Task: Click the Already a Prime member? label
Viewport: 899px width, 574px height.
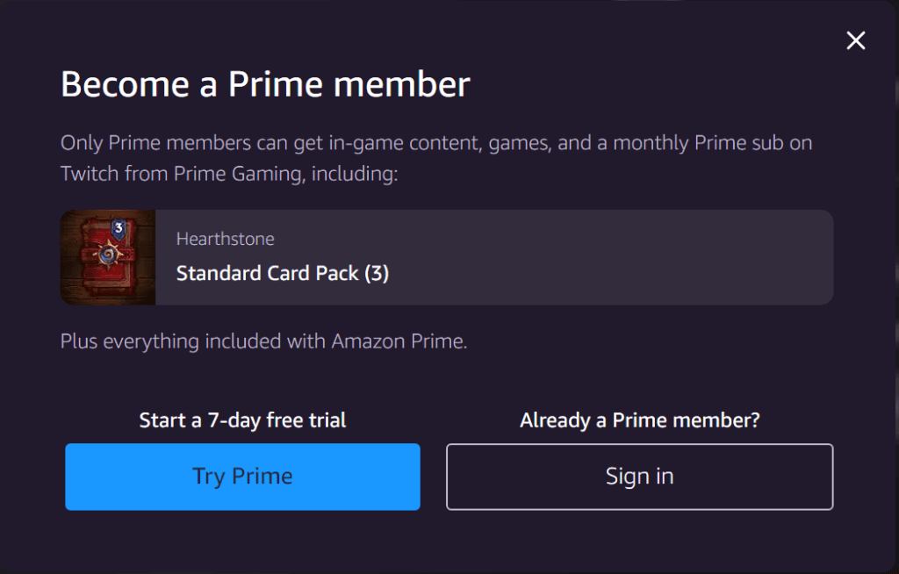Action: (639, 420)
